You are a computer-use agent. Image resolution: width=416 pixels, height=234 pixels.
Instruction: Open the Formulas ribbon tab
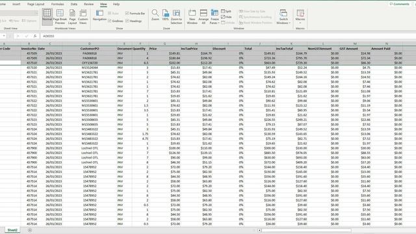pyautogui.click(x=57, y=4)
